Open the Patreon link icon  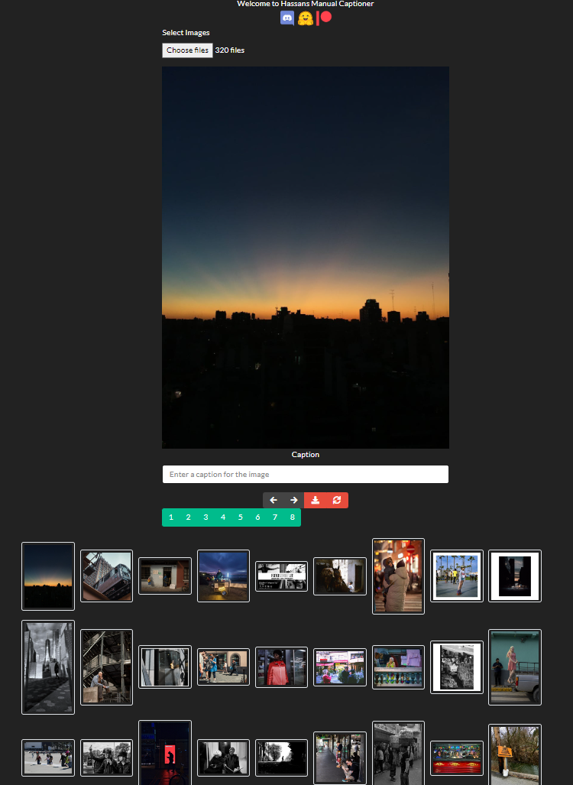click(324, 18)
